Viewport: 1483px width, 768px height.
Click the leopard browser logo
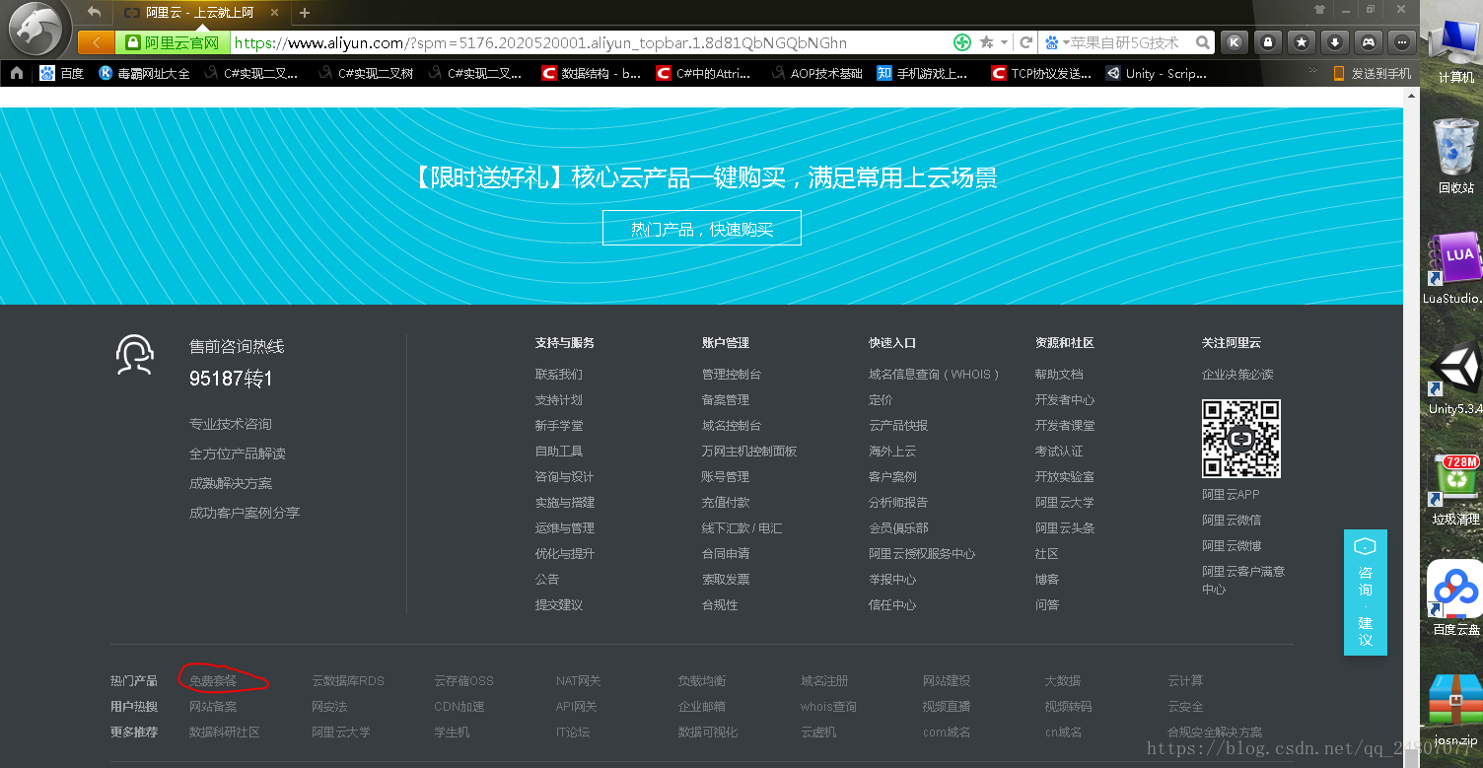click(38, 29)
